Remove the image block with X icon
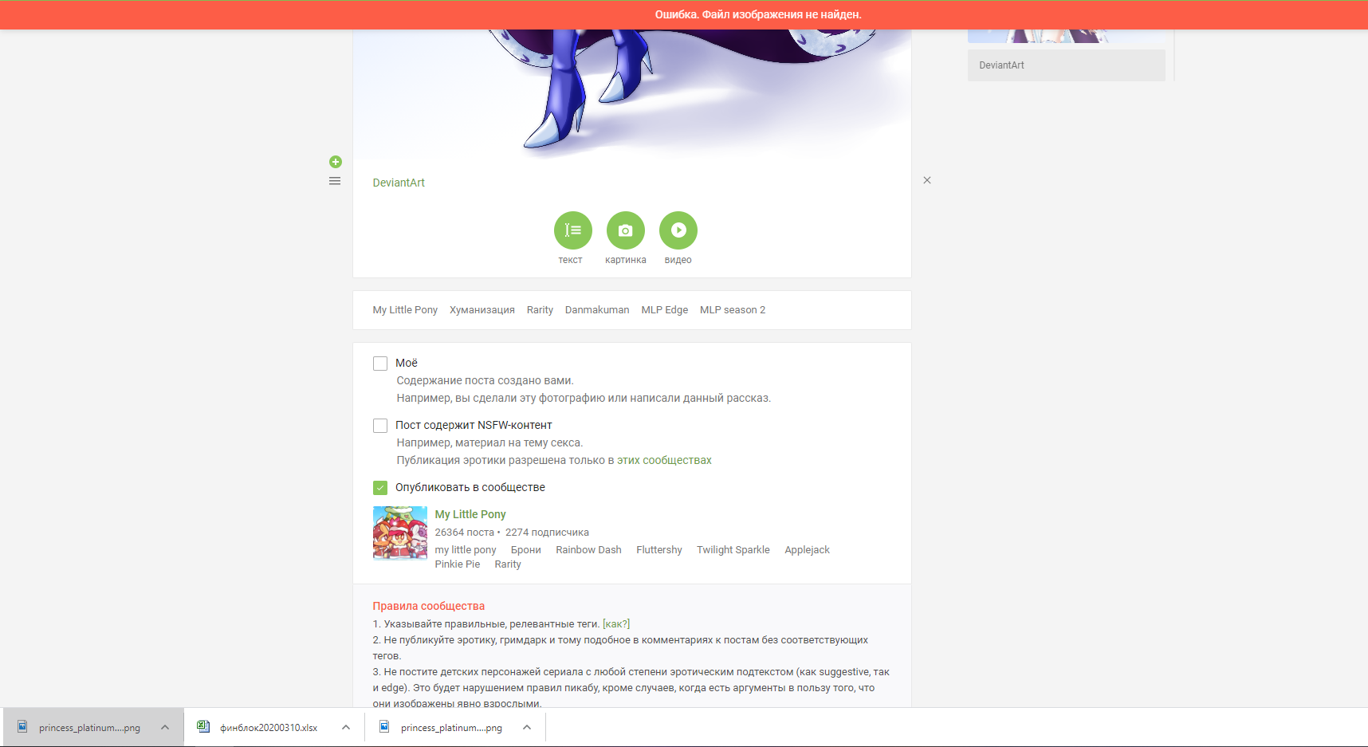Image resolution: width=1368 pixels, height=747 pixels. click(927, 180)
